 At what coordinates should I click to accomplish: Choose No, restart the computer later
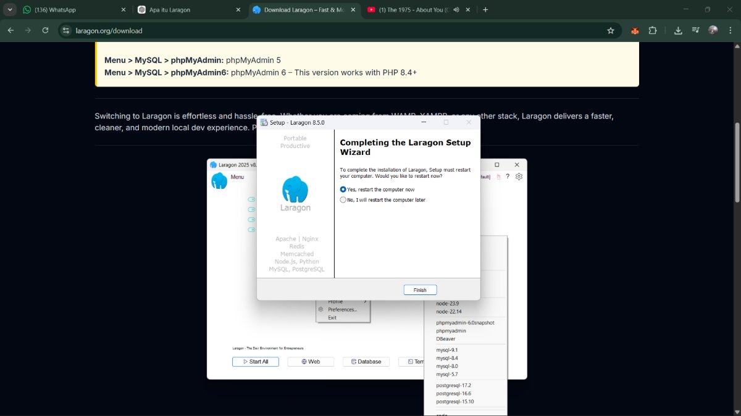(x=383, y=200)
